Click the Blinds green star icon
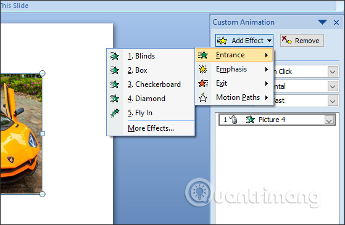Image resolution: width=345 pixels, height=225 pixels. coord(115,56)
